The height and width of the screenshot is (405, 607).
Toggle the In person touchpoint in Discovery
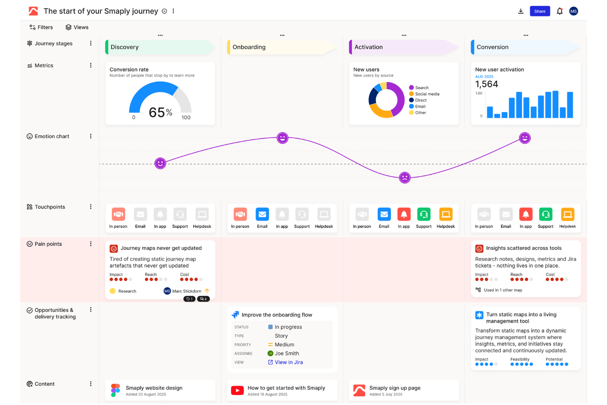[118, 214]
